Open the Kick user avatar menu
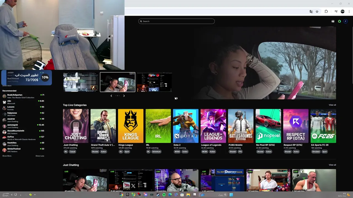Screen dimensions: 353x198 point(346,21)
